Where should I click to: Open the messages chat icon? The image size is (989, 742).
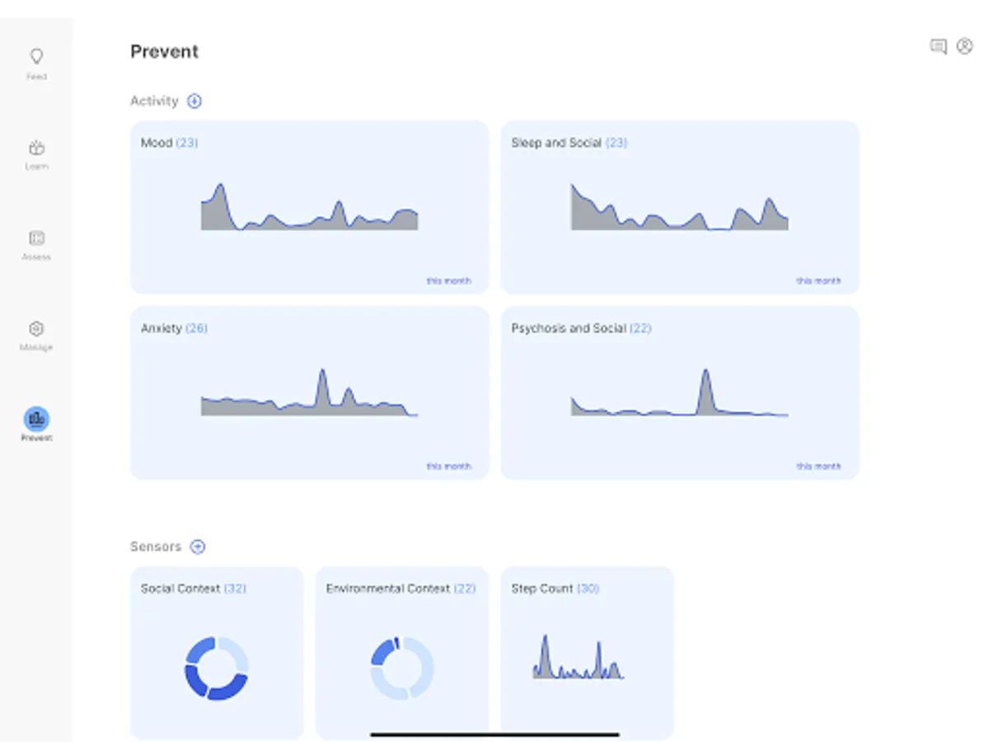[938, 47]
